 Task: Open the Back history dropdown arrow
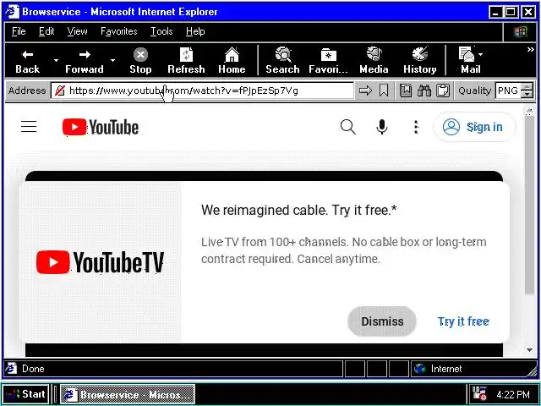(56, 61)
